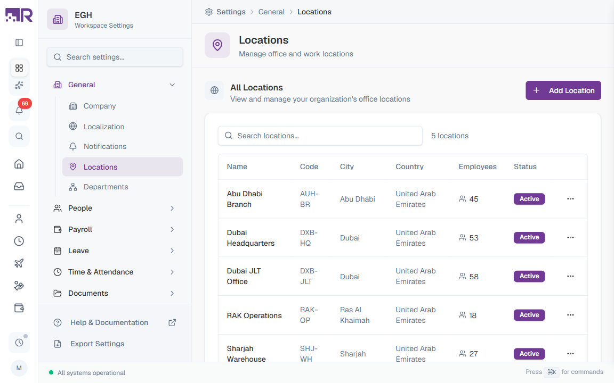Viewport: 614px width, 383px height.
Task: Go to Settings breadcrumb
Action: pos(231,12)
